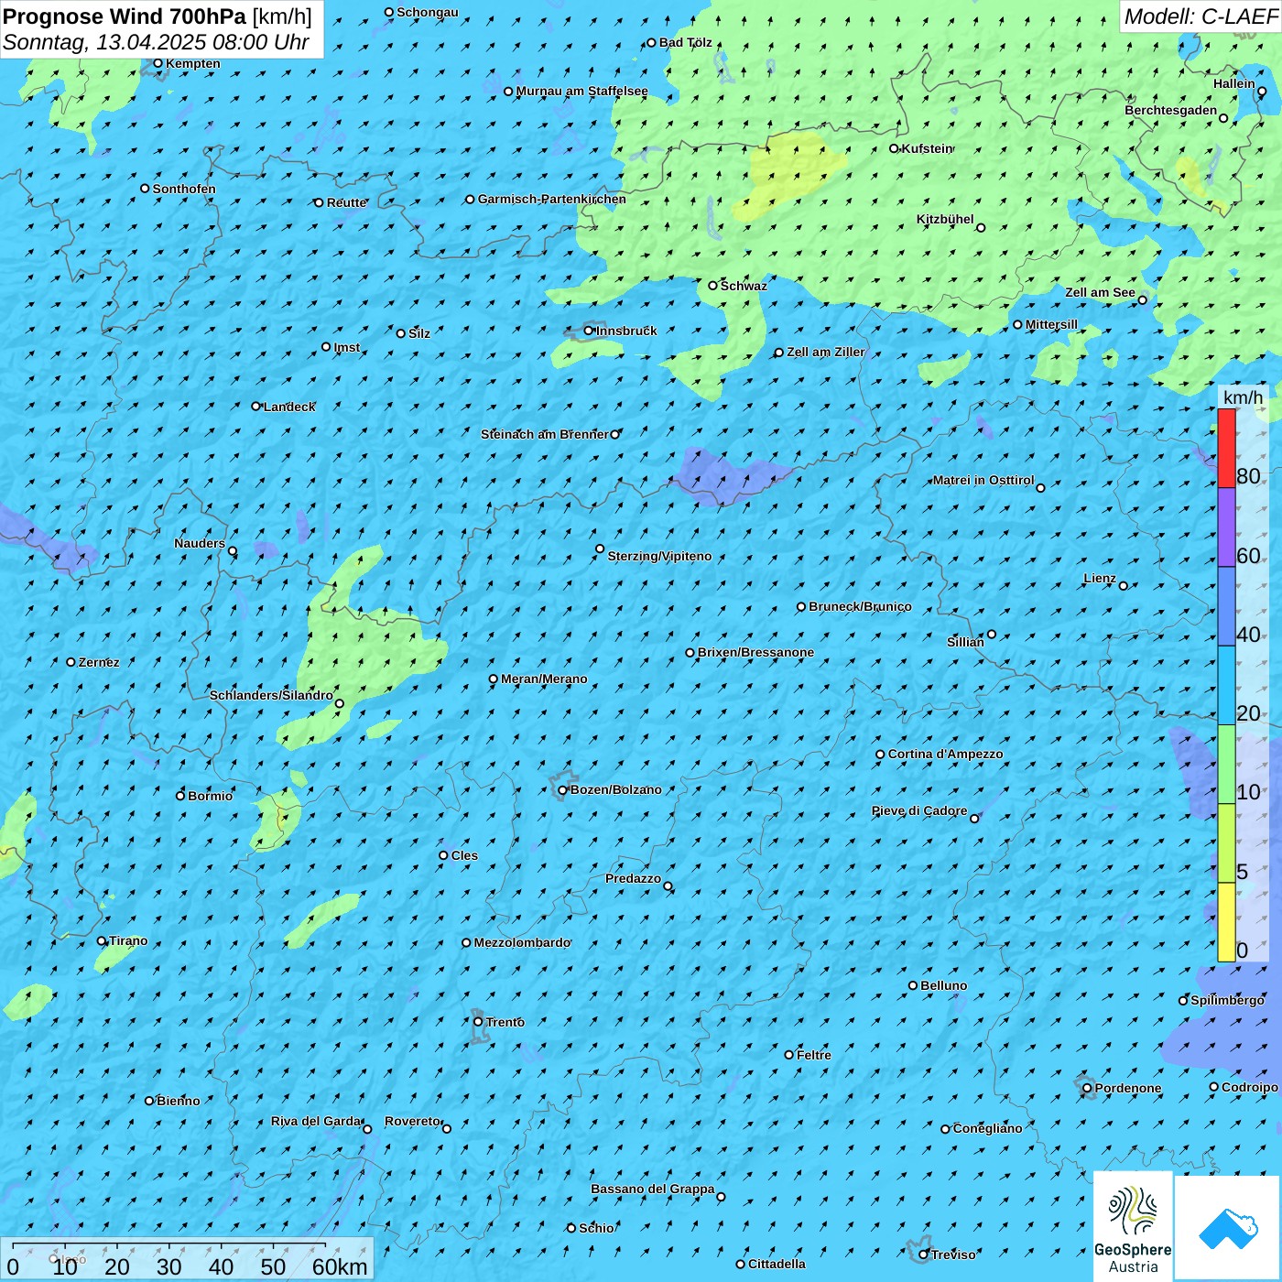Click the 'Prognose Wind 700hPa' title
This screenshot has width=1282, height=1282.
125,16
